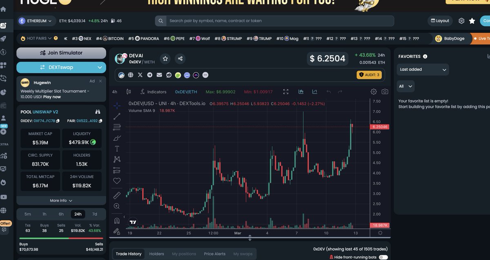The width and height of the screenshot is (490, 260).
Task: Enter fullscreen chart mode
Action: [286, 92]
